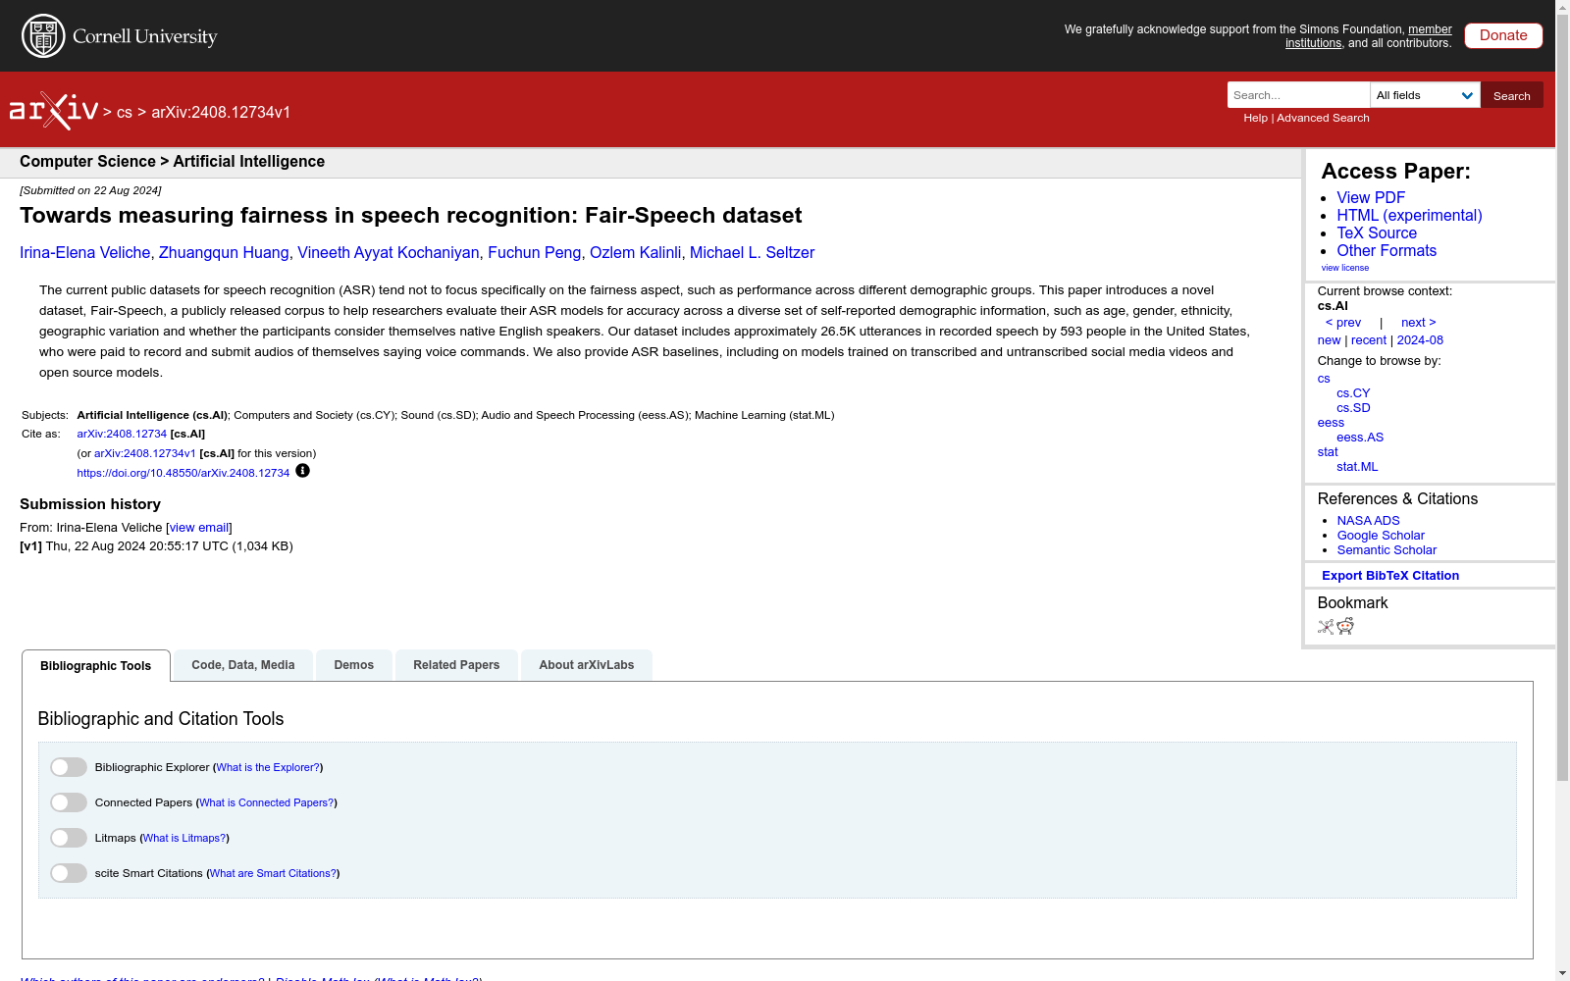Click the Cornell University logo
The image size is (1570, 981).
(x=120, y=36)
